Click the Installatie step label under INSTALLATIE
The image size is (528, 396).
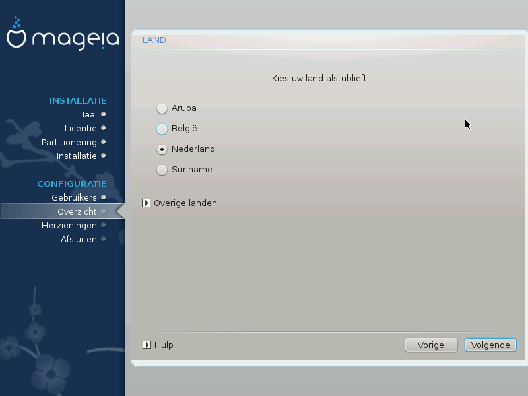tap(77, 156)
